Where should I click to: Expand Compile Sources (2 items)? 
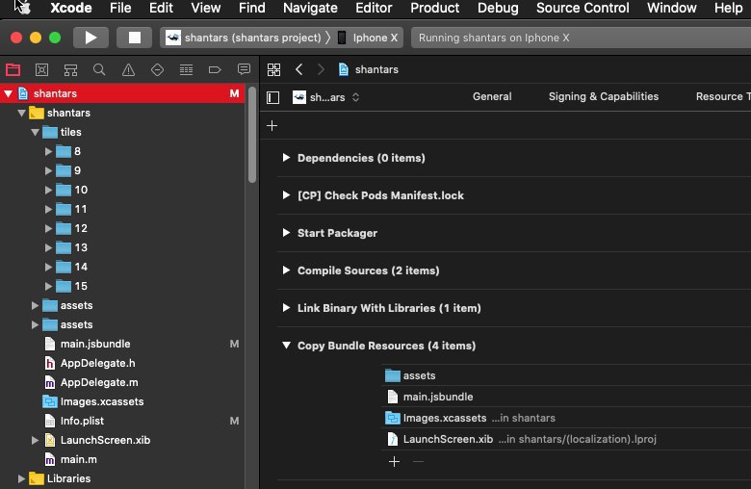286,270
